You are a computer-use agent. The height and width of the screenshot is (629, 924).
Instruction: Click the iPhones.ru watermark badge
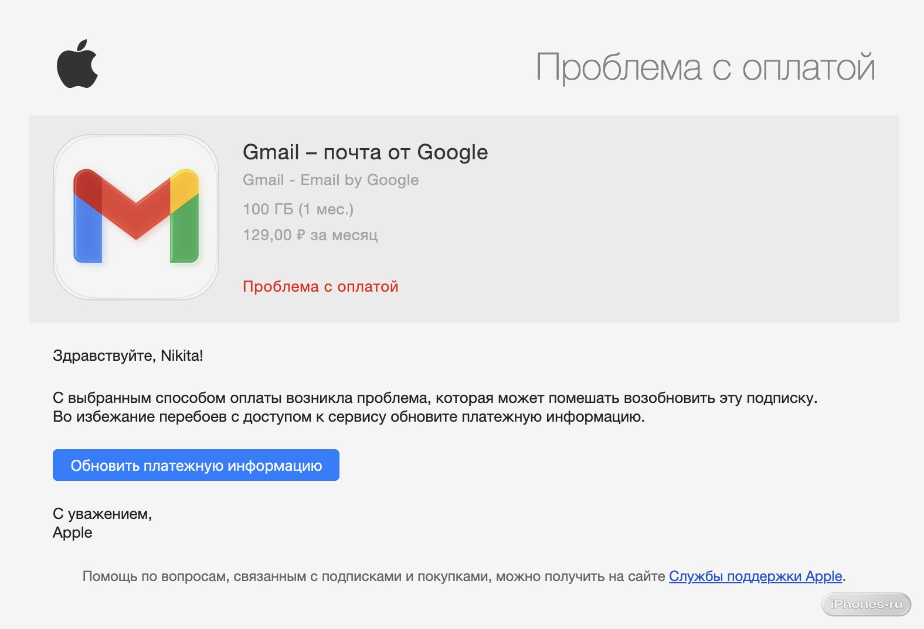866,604
